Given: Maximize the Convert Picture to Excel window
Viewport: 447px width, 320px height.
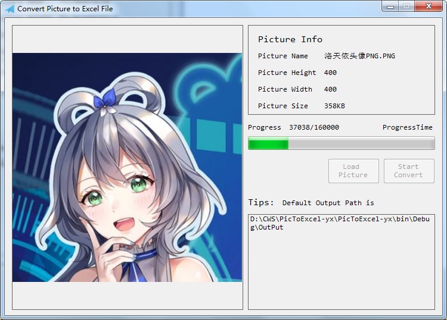Looking at the screenshot, I should (406, 7).
